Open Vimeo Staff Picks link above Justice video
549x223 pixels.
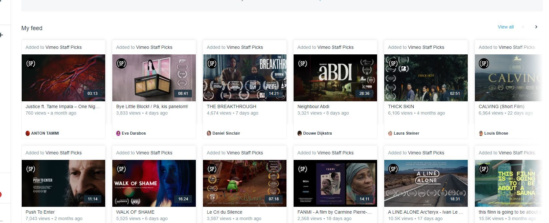63,47
